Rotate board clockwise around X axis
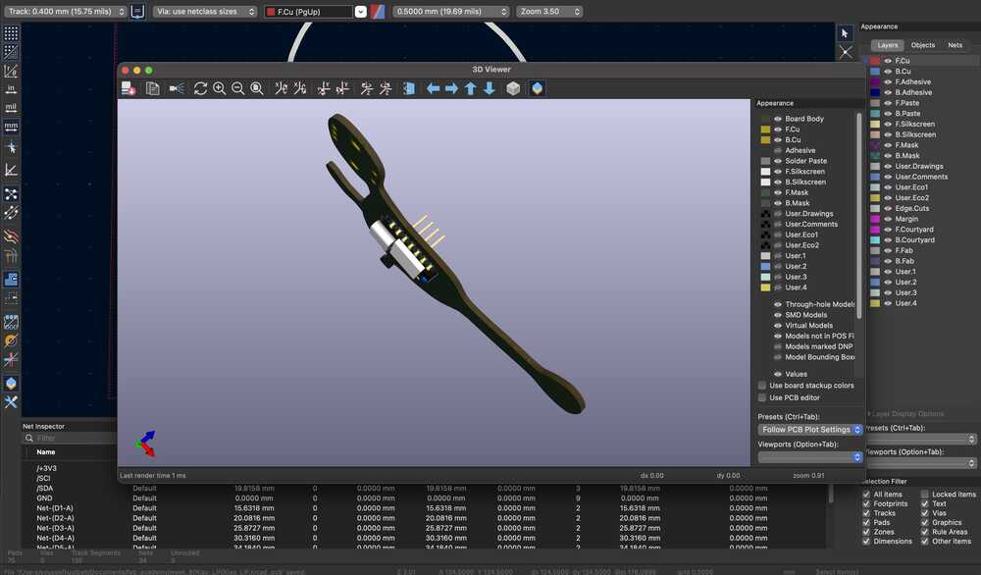Screen dimensions: 981x575 pos(281,88)
